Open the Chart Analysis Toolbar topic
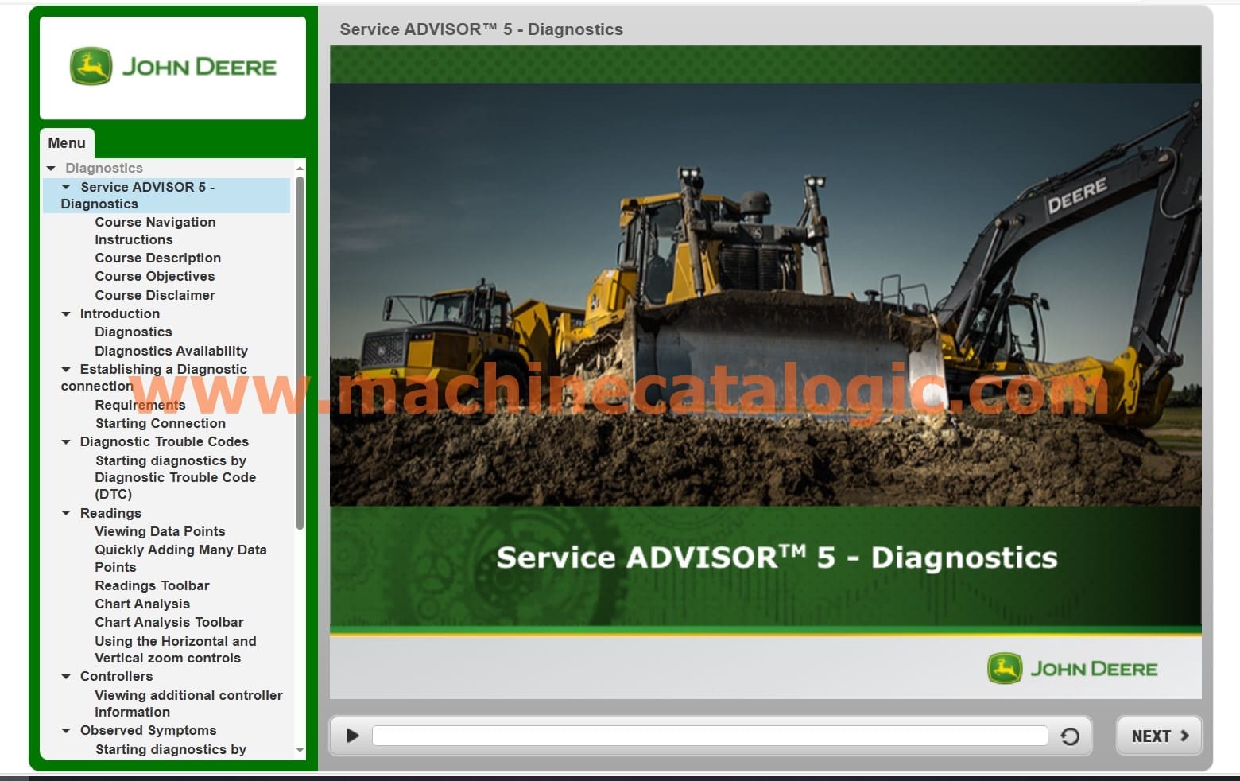This screenshot has height=781, width=1240. pyautogui.click(x=169, y=622)
